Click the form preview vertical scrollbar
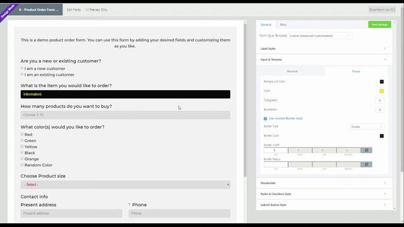This screenshot has height=227, width=404. (245, 100)
